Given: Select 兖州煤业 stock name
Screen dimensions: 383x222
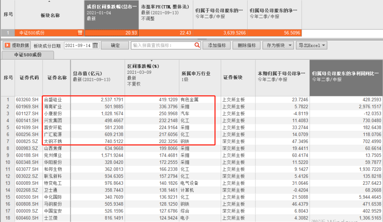Looking at the screenshot, I should point(53,155).
